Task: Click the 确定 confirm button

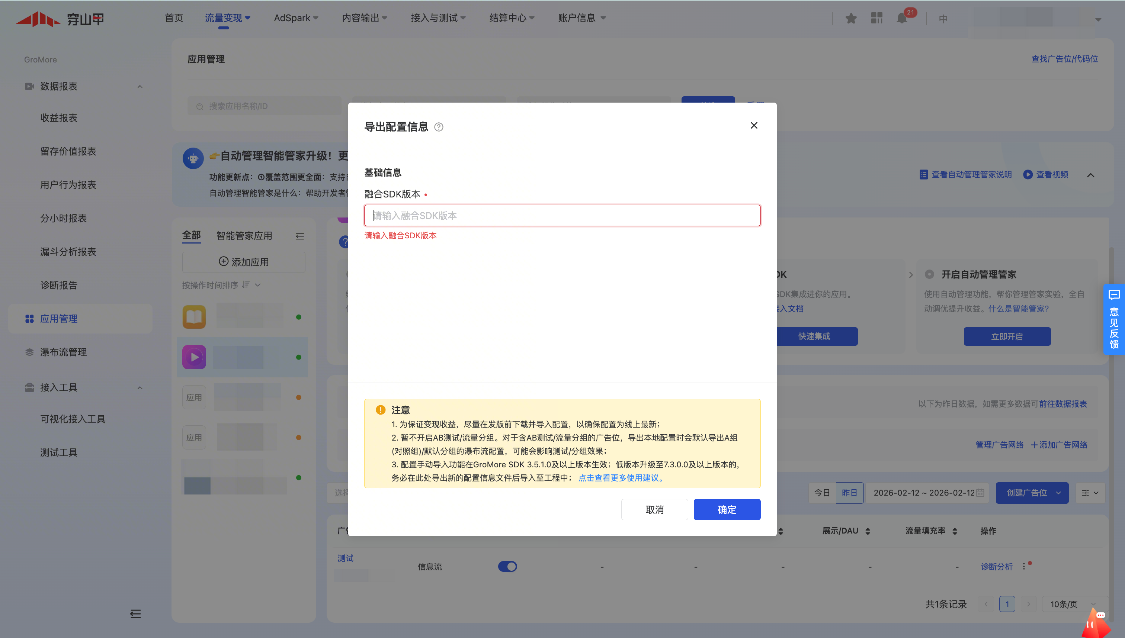Action: tap(727, 509)
